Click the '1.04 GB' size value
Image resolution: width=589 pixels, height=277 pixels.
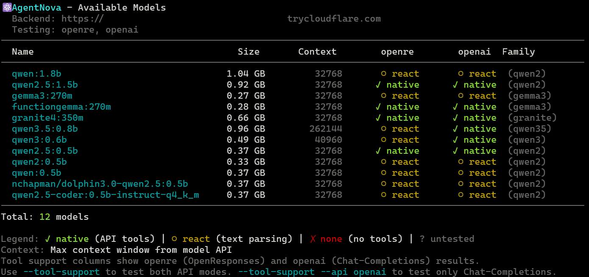click(246, 74)
